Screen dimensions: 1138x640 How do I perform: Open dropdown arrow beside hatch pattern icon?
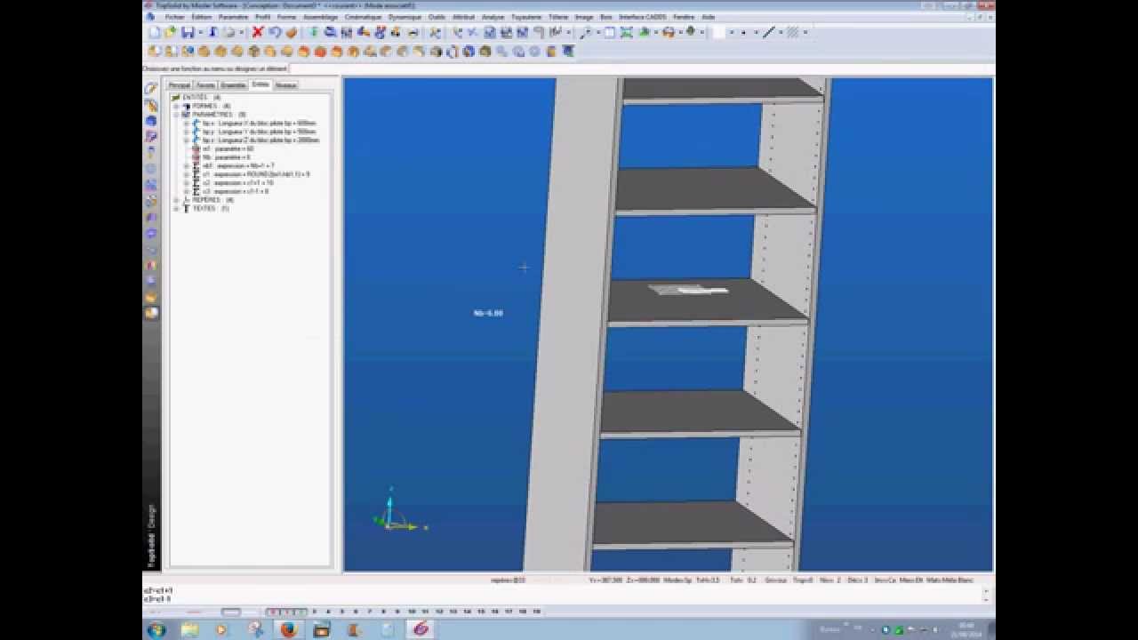[x=805, y=32]
